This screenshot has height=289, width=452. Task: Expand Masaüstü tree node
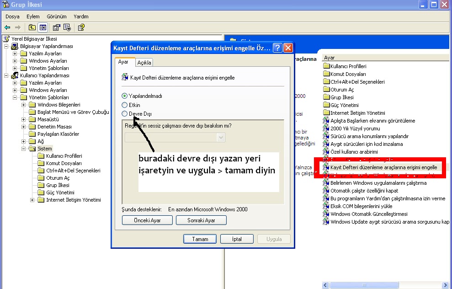click(x=24, y=119)
